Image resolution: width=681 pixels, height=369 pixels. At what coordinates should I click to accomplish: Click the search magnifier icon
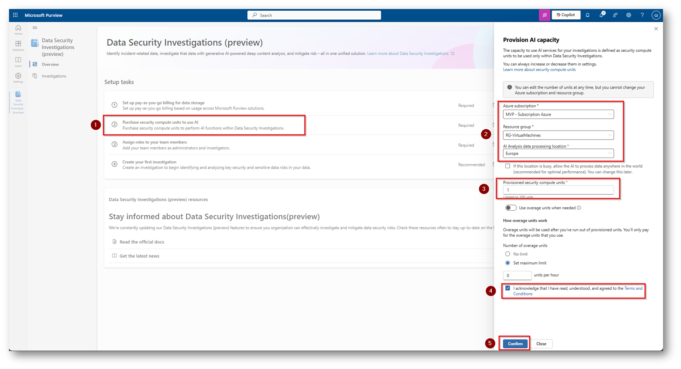(254, 15)
